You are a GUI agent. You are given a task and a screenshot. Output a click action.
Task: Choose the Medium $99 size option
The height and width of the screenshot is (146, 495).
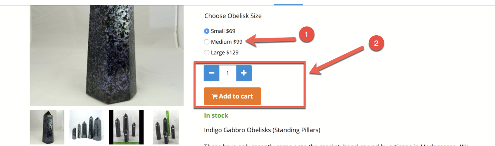point(207,42)
